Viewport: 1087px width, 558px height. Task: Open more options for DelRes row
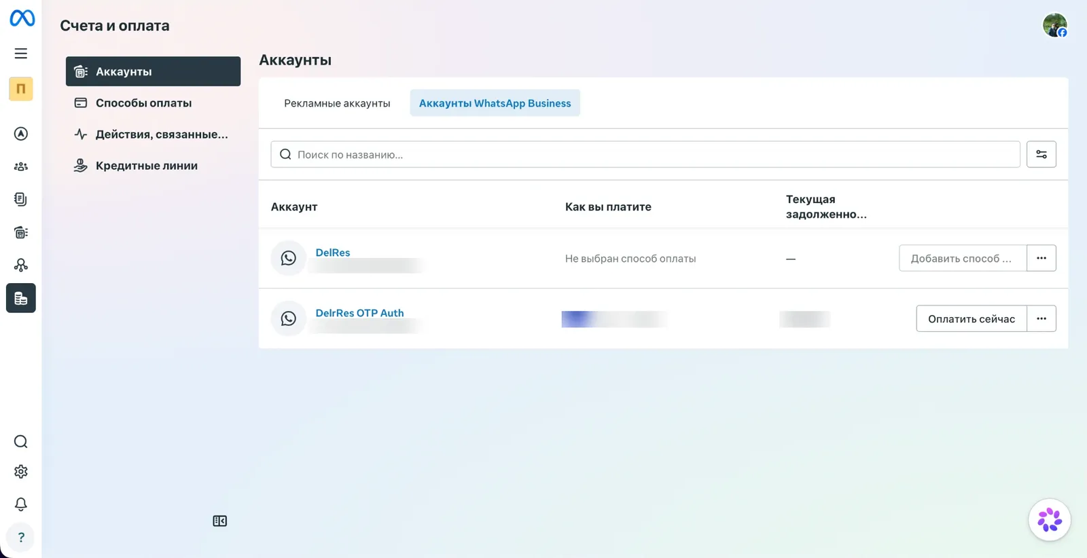(1041, 258)
